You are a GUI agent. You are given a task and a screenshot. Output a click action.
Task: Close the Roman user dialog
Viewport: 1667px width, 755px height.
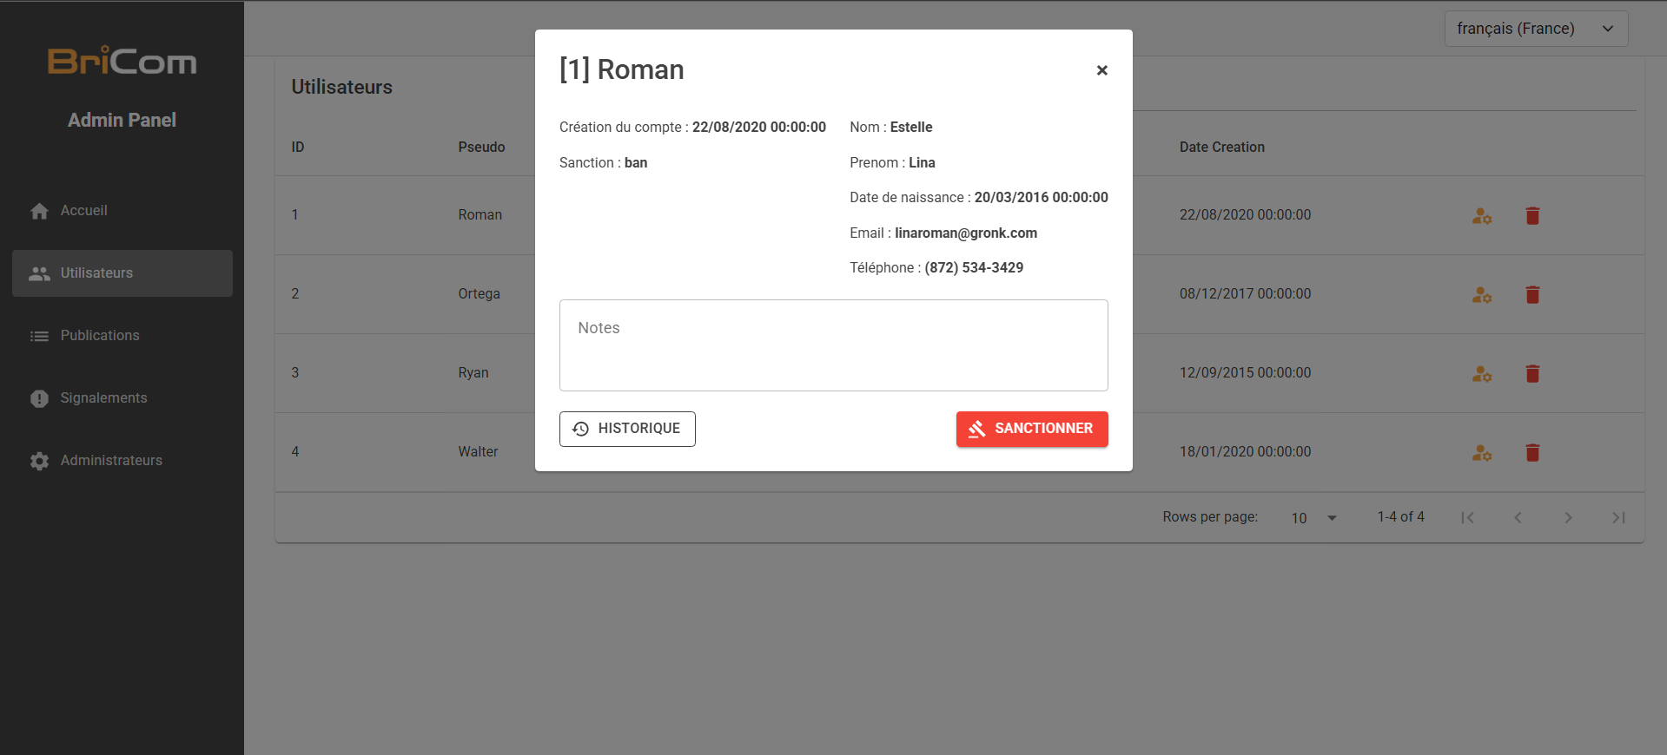click(x=1101, y=70)
